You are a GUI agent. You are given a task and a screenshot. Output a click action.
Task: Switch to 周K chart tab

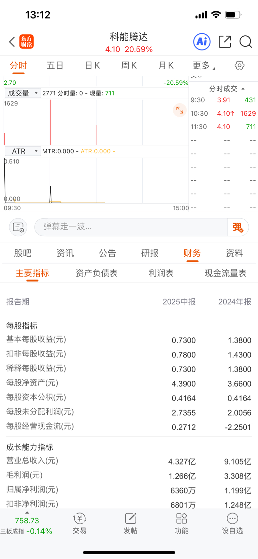129,66
